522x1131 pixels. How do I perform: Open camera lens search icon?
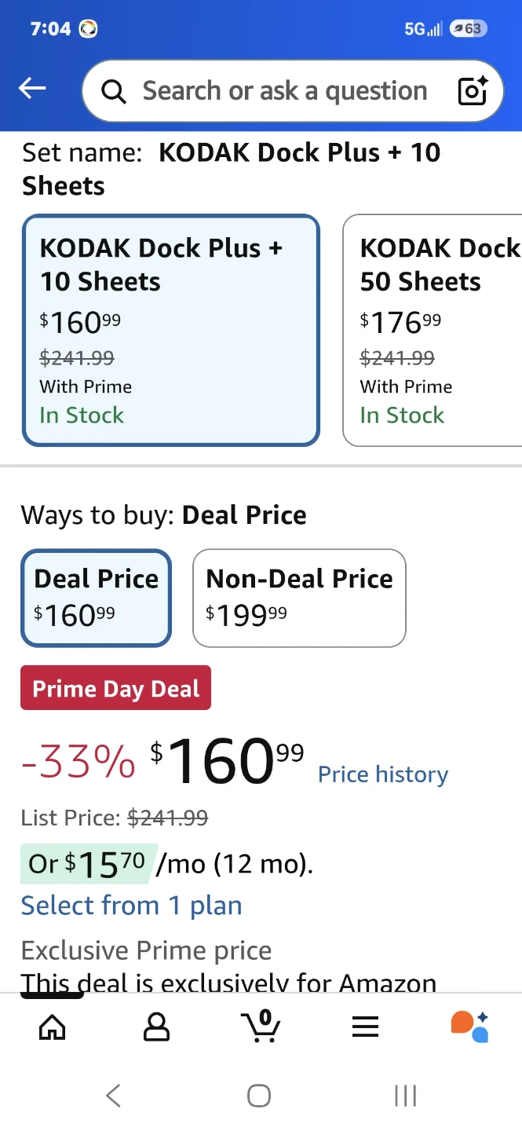click(473, 91)
